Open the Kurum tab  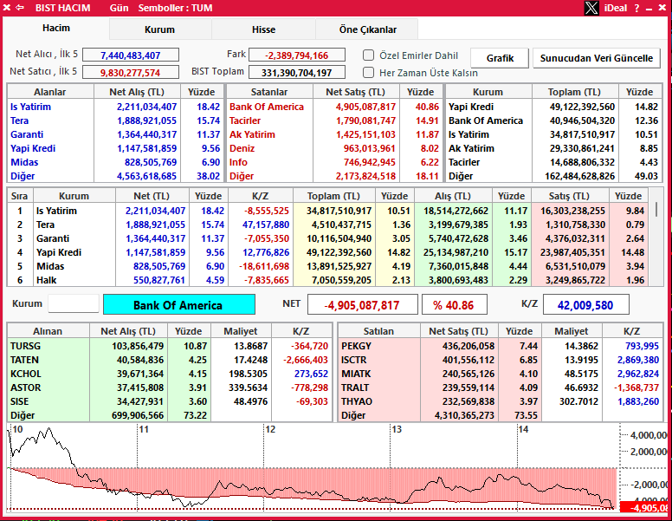[x=160, y=29]
